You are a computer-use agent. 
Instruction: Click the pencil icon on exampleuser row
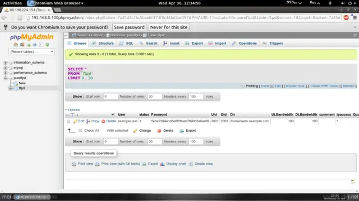pyautogui.click(x=75, y=121)
